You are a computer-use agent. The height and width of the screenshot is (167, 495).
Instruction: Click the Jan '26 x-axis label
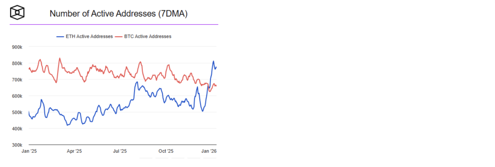coord(209,151)
